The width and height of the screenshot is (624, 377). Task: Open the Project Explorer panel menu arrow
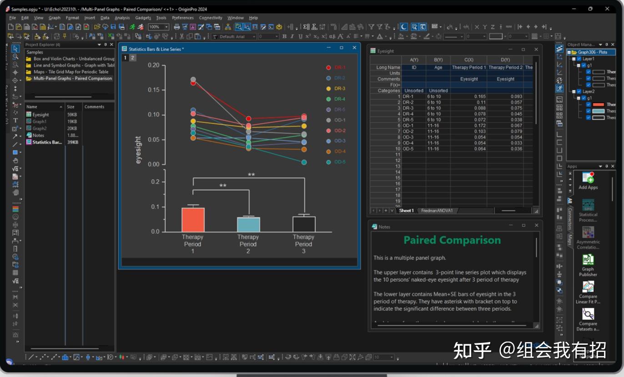pyautogui.click(x=99, y=45)
